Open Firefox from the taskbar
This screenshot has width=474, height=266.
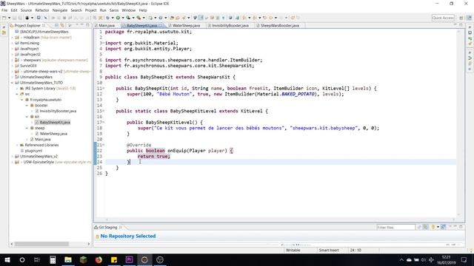pos(99,259)
